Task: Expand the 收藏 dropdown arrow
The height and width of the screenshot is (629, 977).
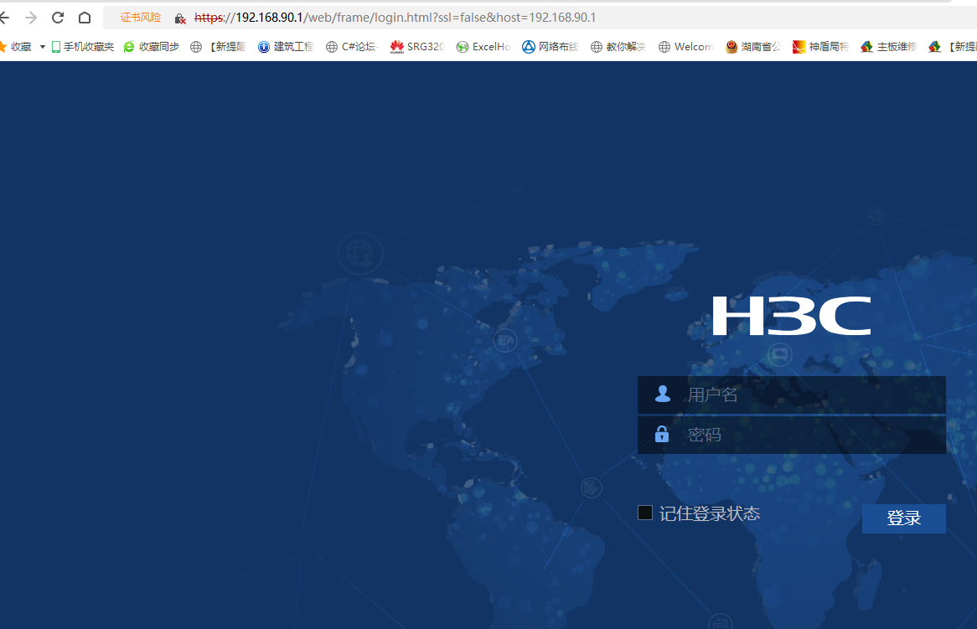Action: tap(43, 47)
